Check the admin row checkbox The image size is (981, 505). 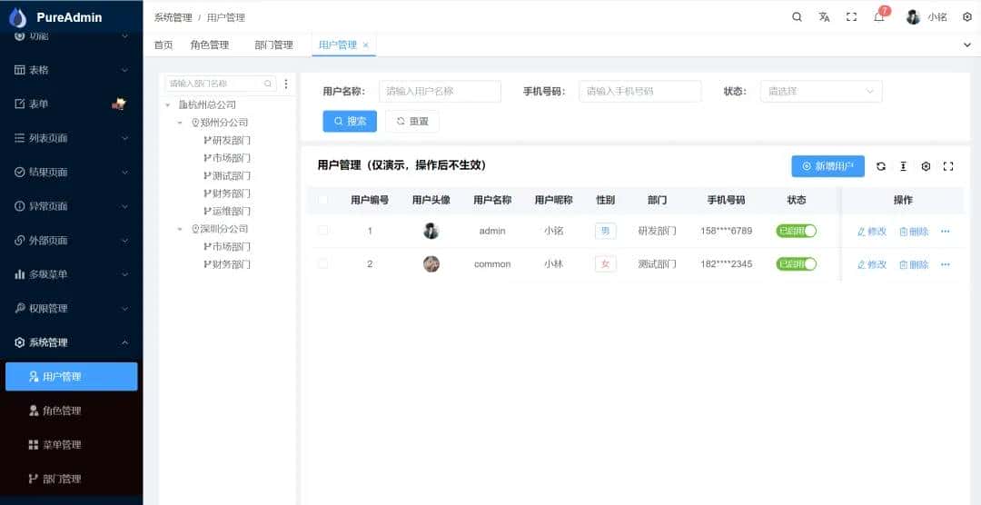pos(322,231)
